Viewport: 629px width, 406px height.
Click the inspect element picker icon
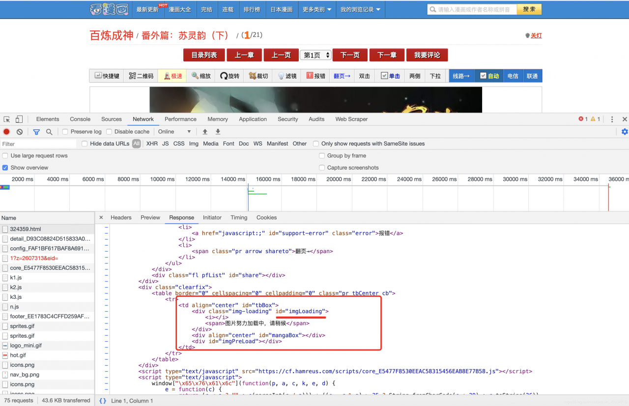coord(7,119)
